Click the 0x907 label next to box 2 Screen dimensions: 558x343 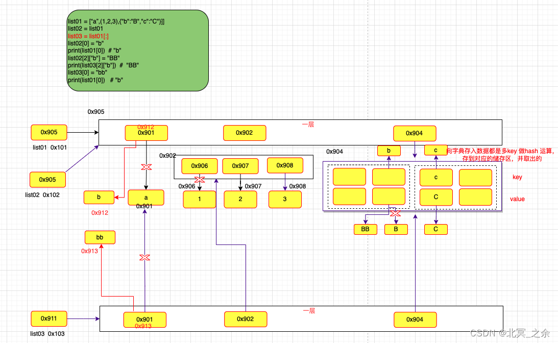[253, 186]
